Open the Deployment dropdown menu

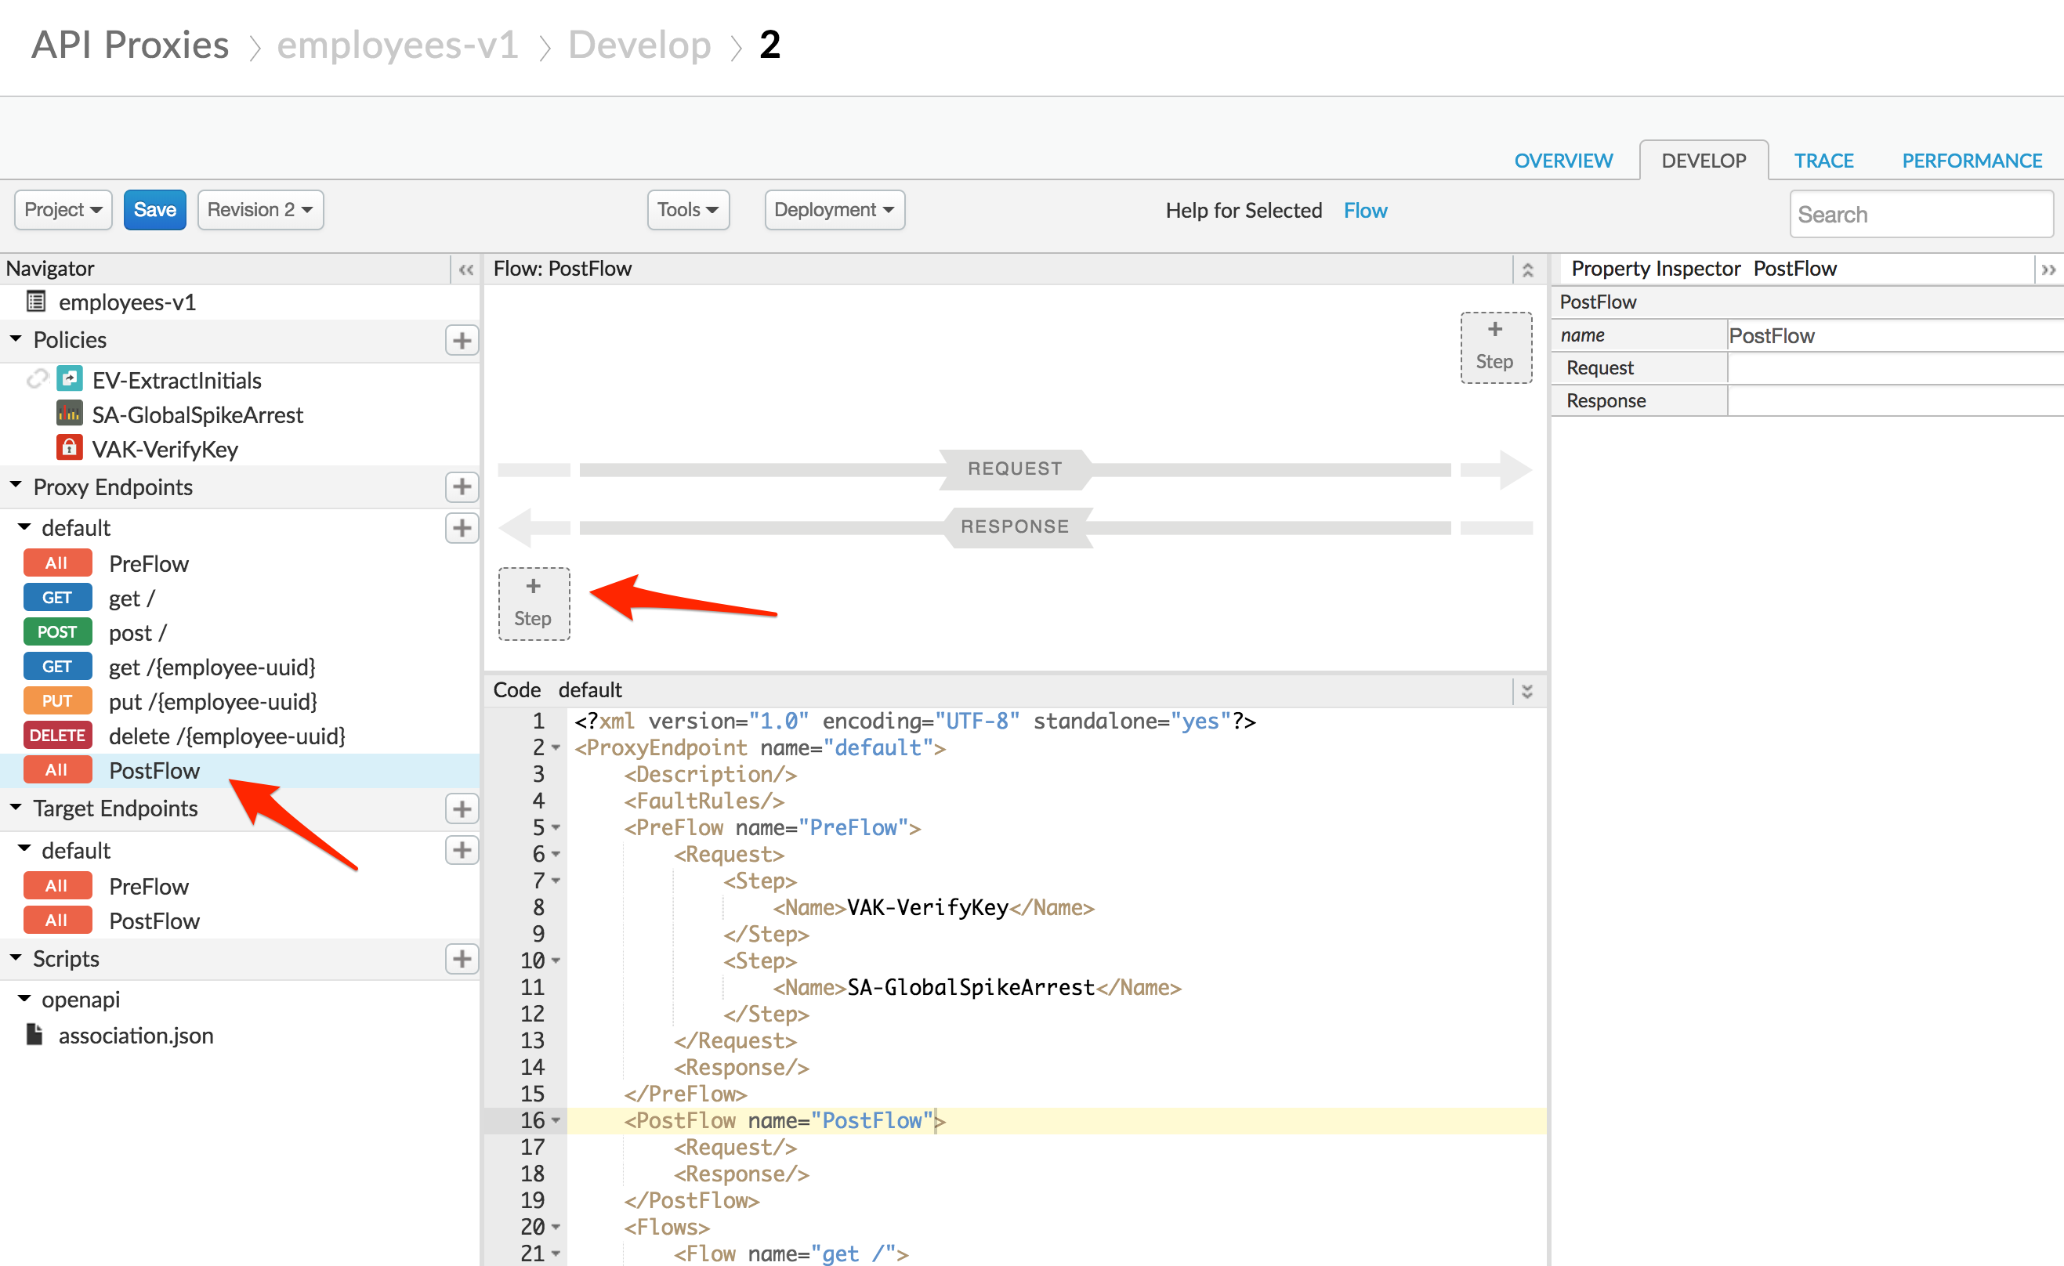(835, 209)
